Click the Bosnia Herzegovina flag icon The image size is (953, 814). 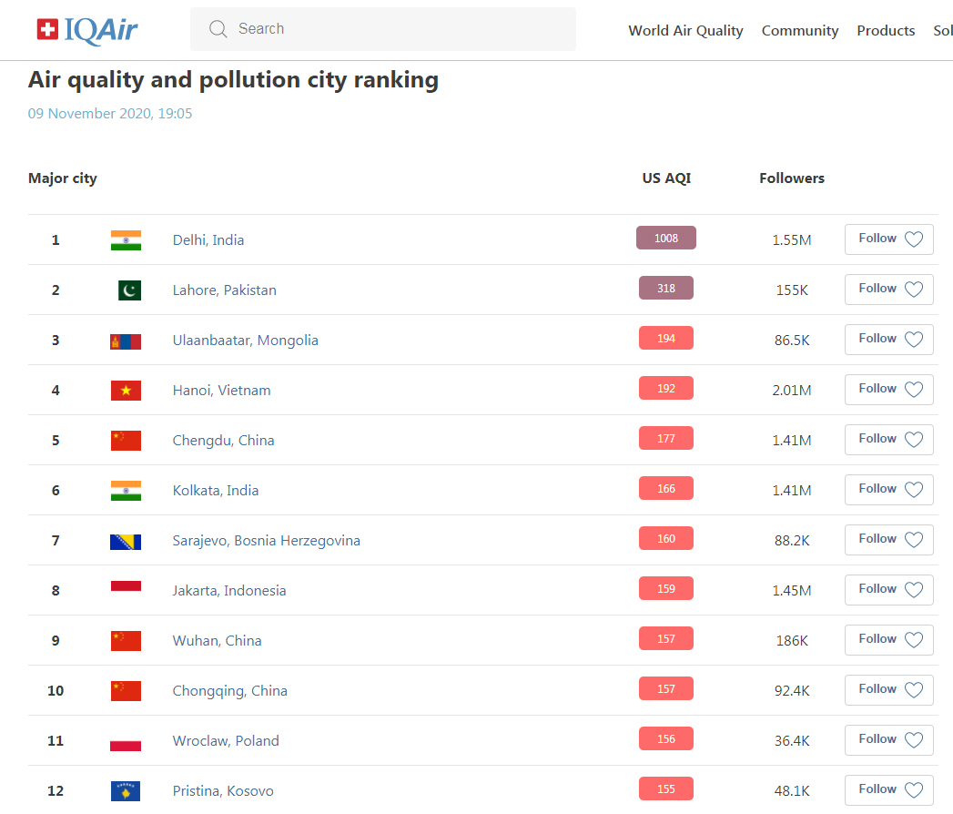126,542
